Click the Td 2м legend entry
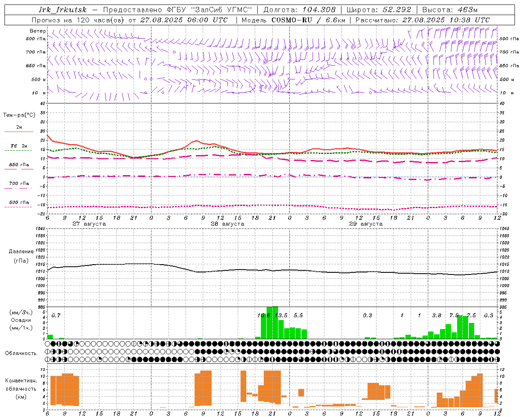 19,146
